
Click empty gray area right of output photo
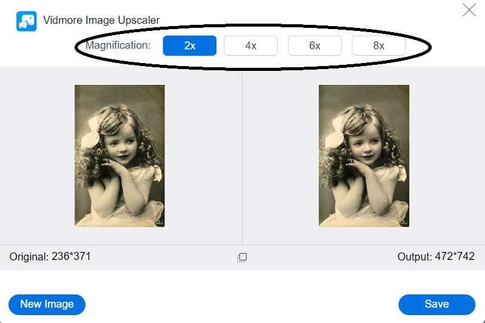tap(449, 156)
